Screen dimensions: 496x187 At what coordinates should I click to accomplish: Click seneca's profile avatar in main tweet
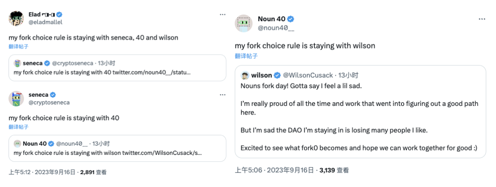click(16, 98)
